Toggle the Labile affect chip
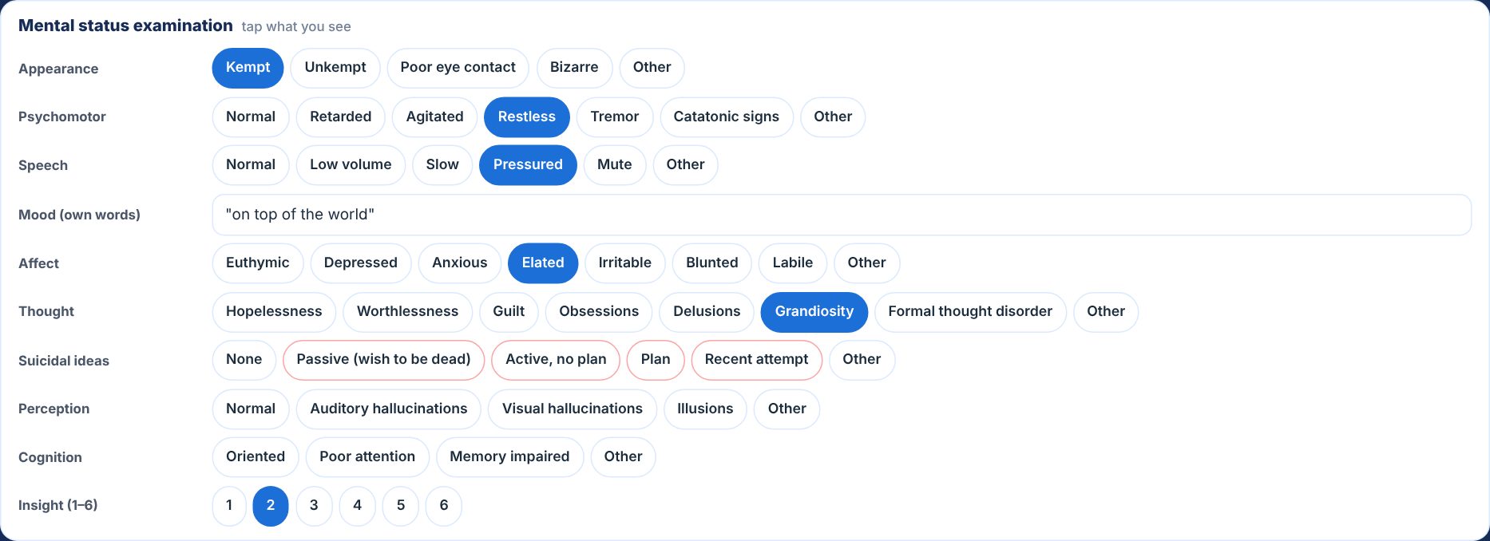 (792, 263)
